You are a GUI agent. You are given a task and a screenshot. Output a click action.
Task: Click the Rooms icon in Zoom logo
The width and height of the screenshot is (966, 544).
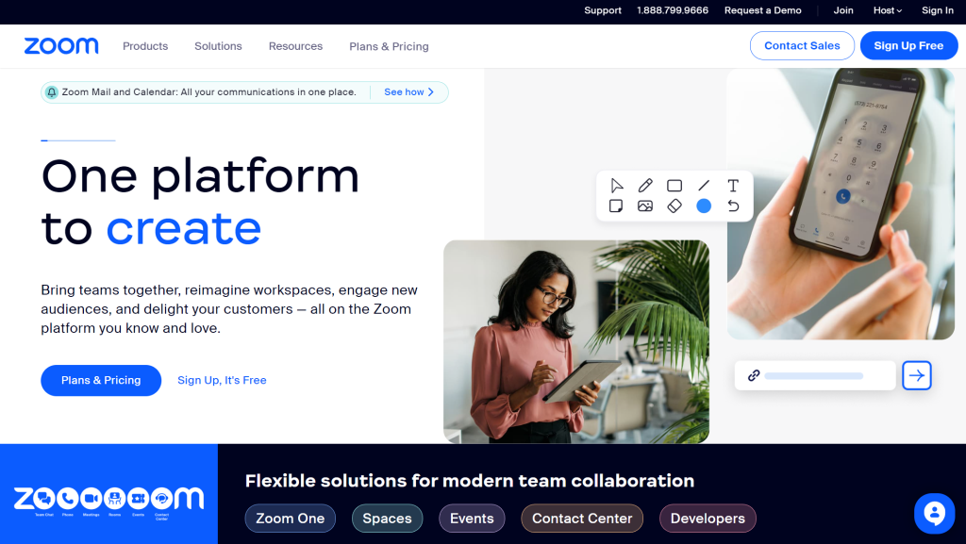tap(114, 499)
